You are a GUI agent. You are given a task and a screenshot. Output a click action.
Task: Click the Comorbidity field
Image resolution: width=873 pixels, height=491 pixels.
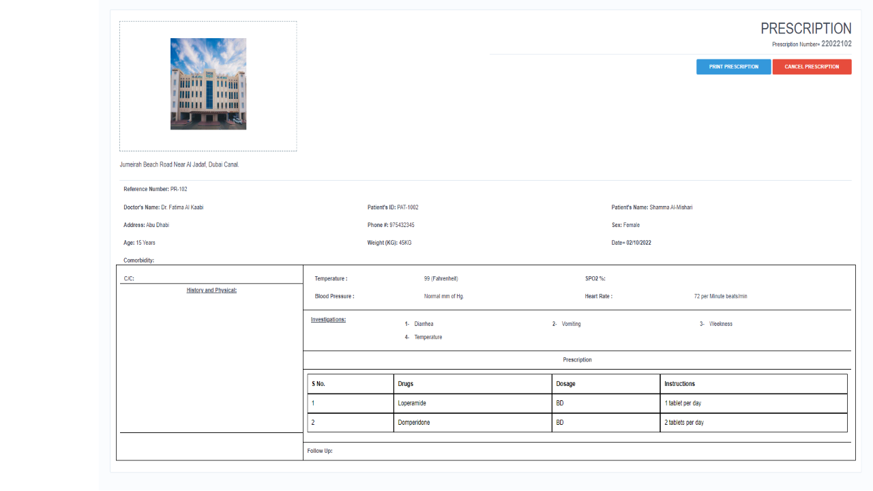pyautogui.click(x=138, y=260)
